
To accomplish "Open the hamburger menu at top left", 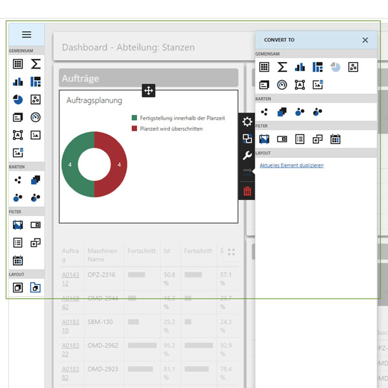I will (27, 34).
